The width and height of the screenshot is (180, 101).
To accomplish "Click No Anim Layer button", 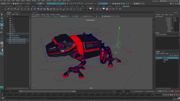I will coord(150,91).
